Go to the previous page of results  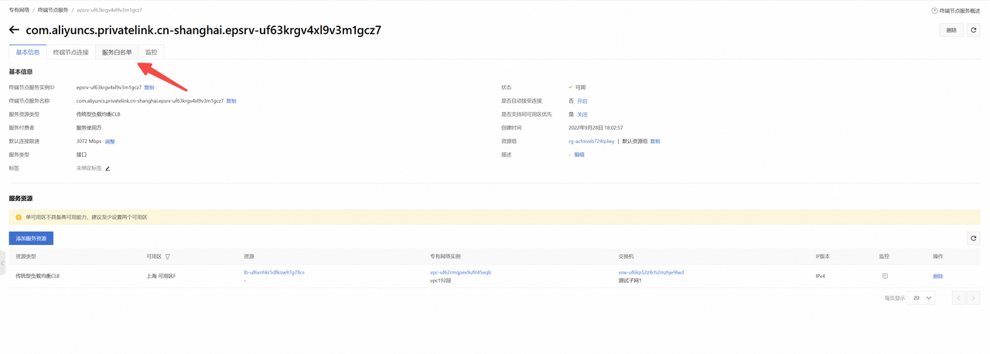[959, 298]
